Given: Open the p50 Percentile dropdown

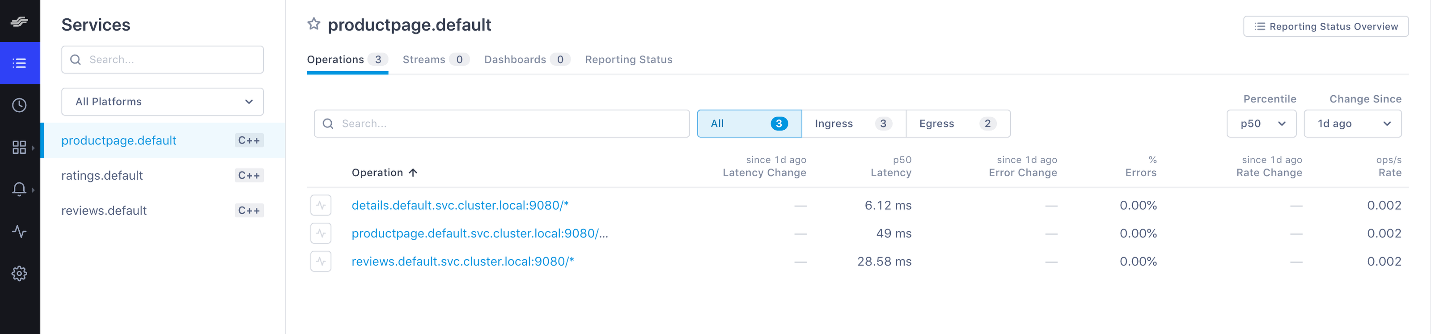Looking at the screenshot, I should pos(1261,123).
